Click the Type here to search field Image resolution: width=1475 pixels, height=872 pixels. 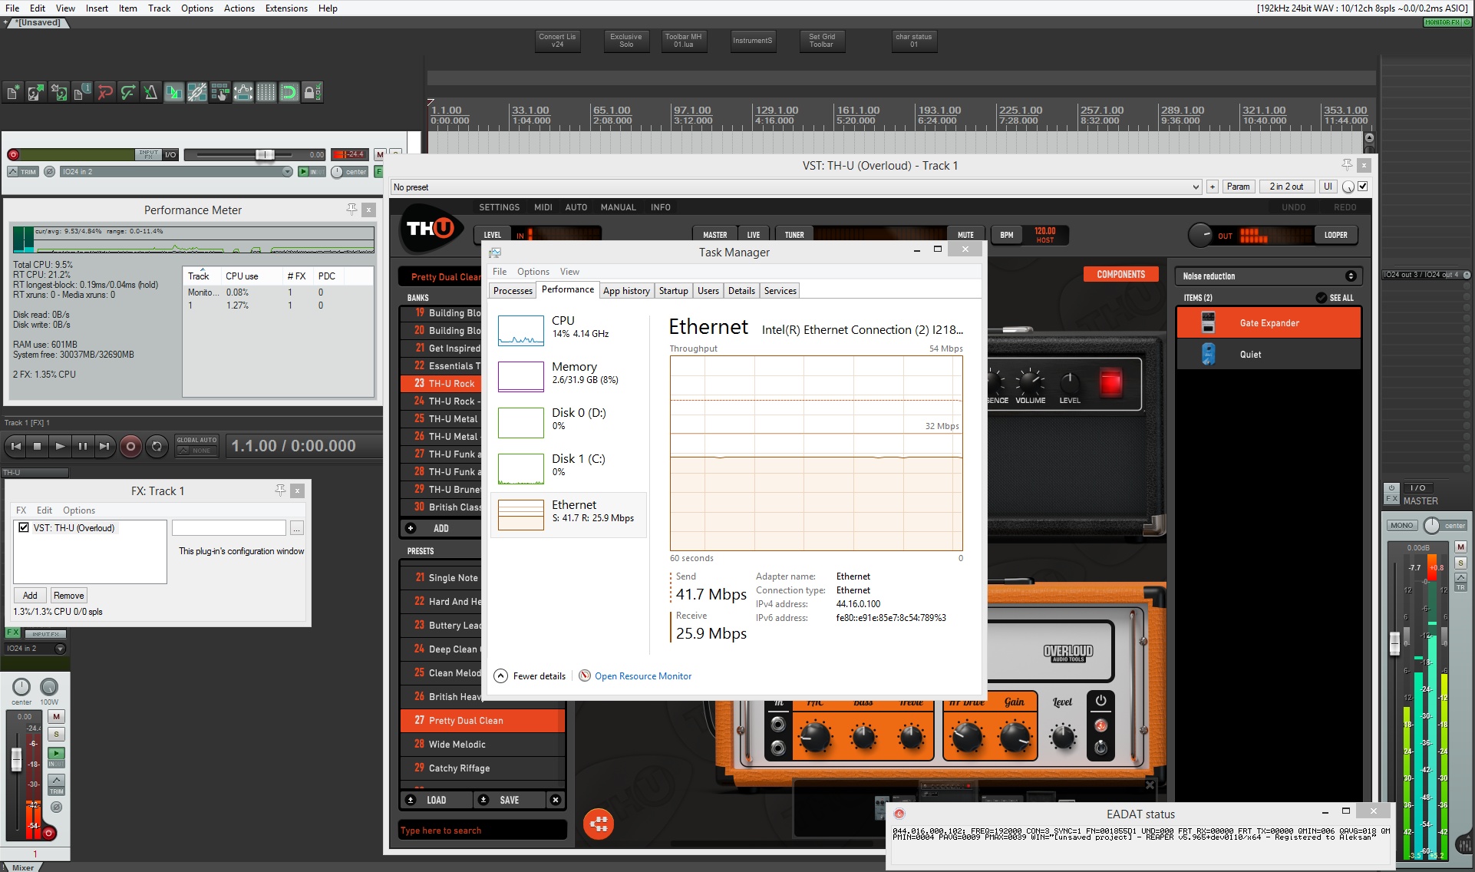[483, 831]
